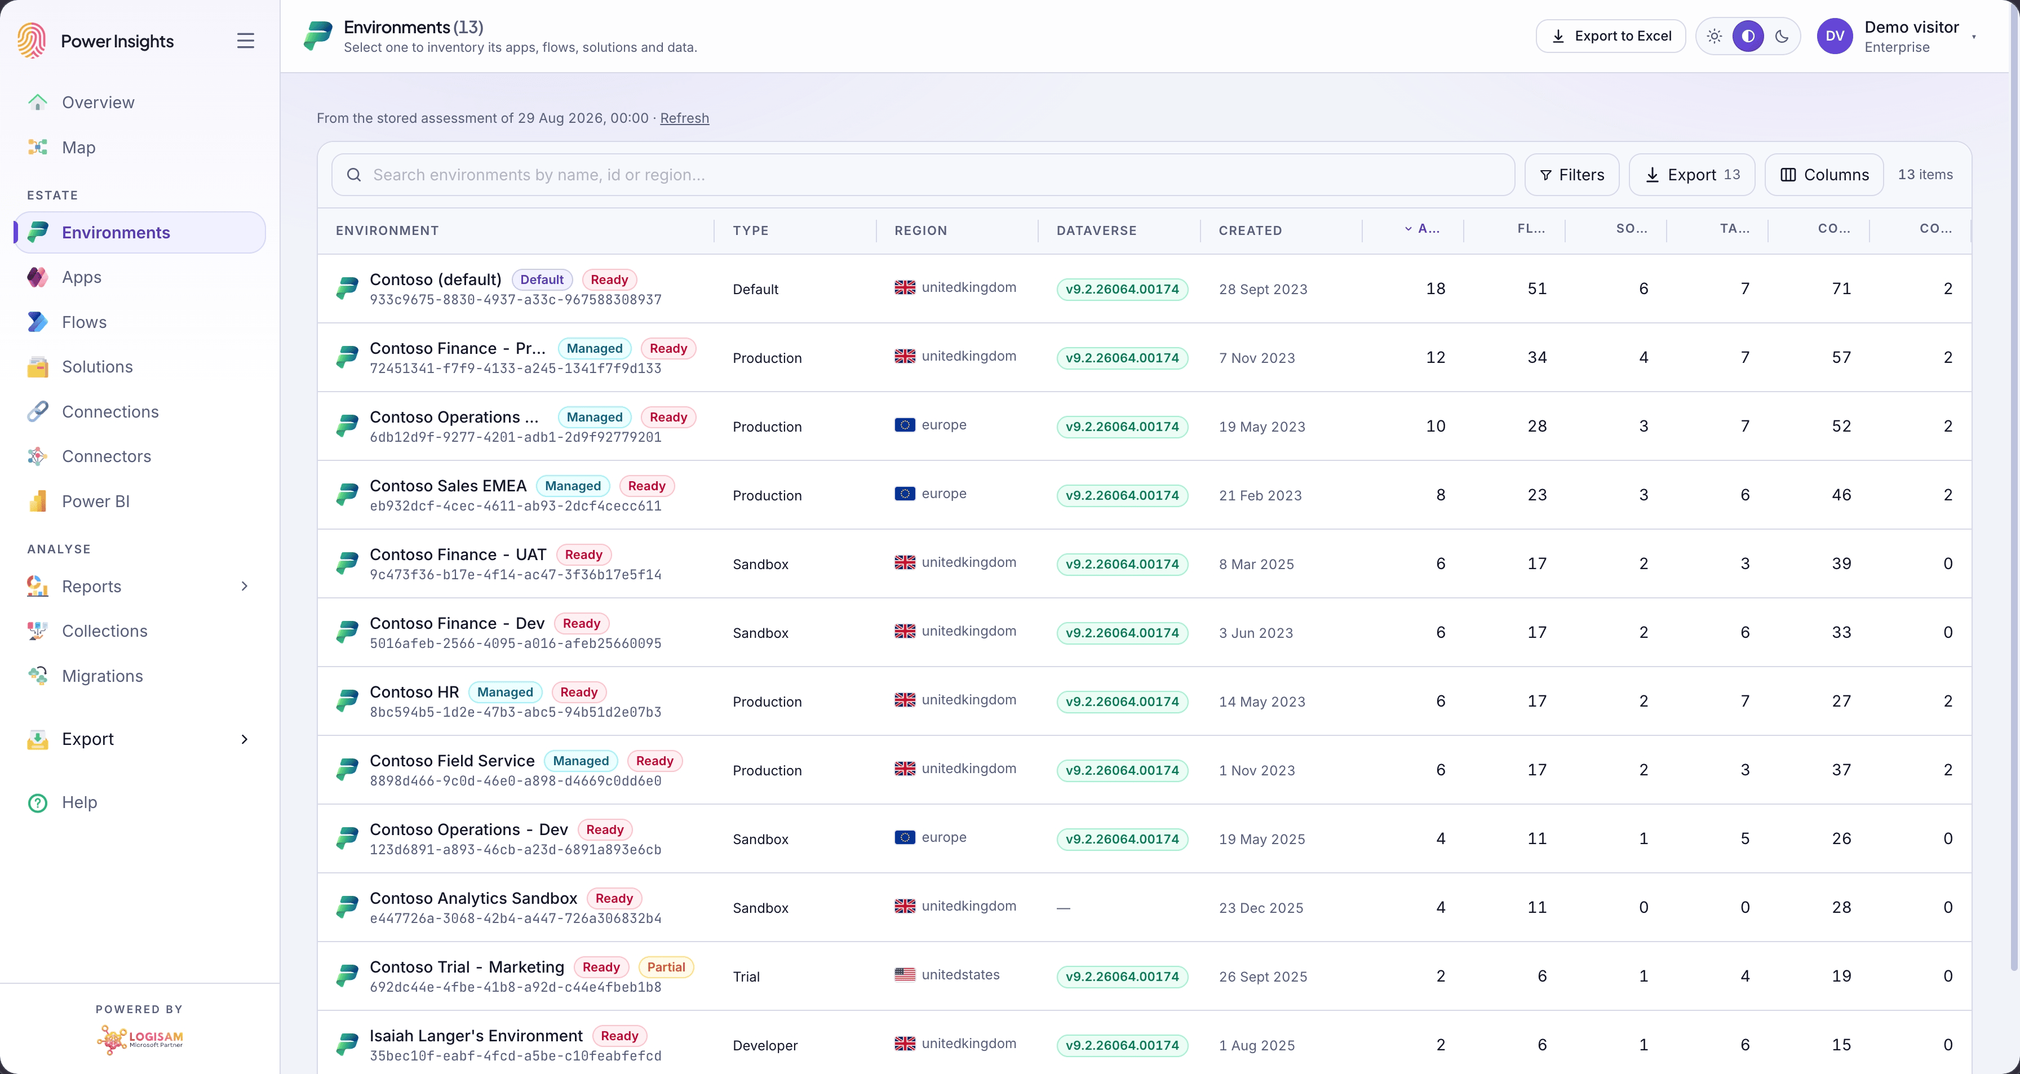The image size is (2020, 1074).
Task: Open the Filters panel
Action: click(1571, 175)
